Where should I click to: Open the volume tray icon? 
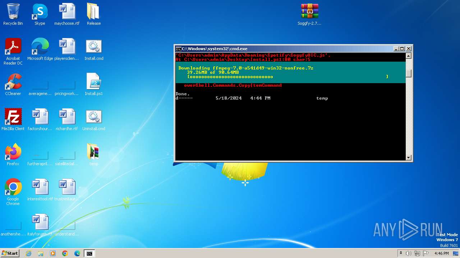click(409, 253)
